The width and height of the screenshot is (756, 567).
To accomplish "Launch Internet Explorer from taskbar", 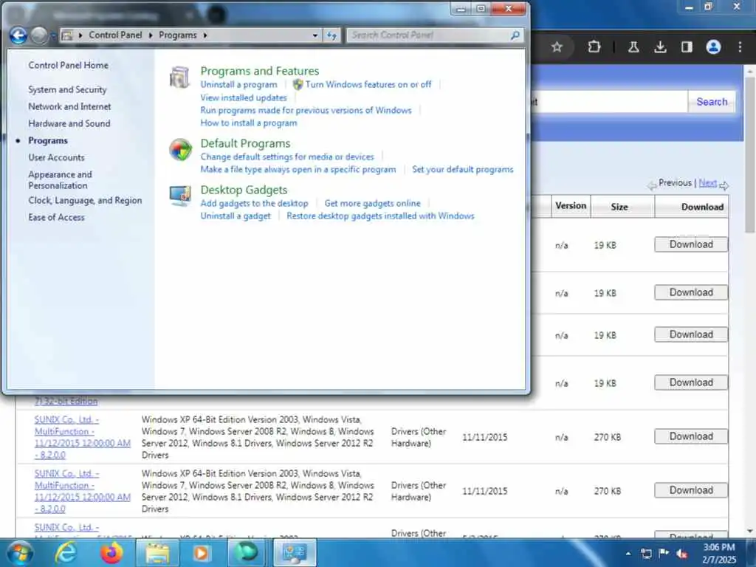I will tap(66, 553).
